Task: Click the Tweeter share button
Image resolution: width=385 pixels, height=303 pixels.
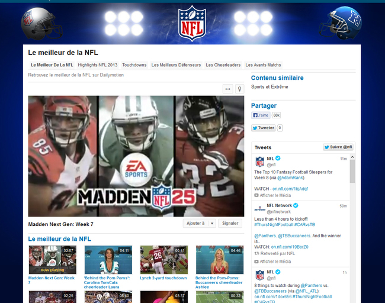Action: click(263, 128)
